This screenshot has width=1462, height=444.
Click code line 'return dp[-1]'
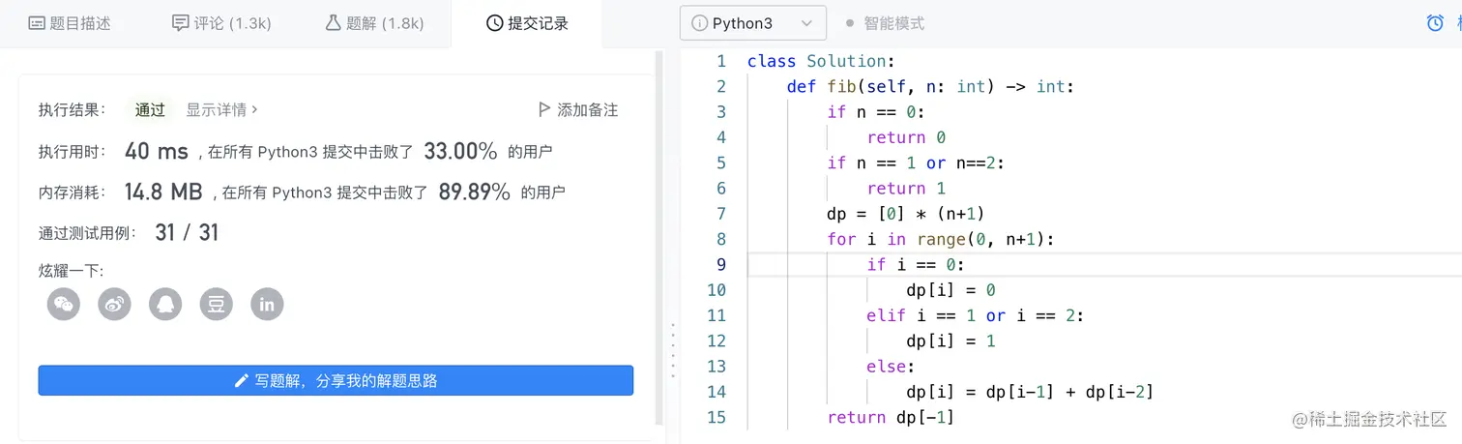(891, 417)
